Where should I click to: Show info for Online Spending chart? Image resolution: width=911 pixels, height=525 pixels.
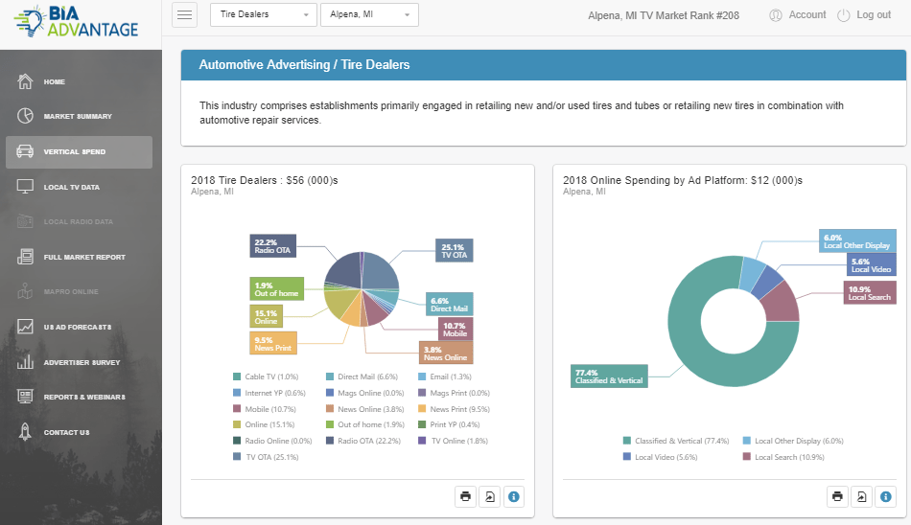885,496
